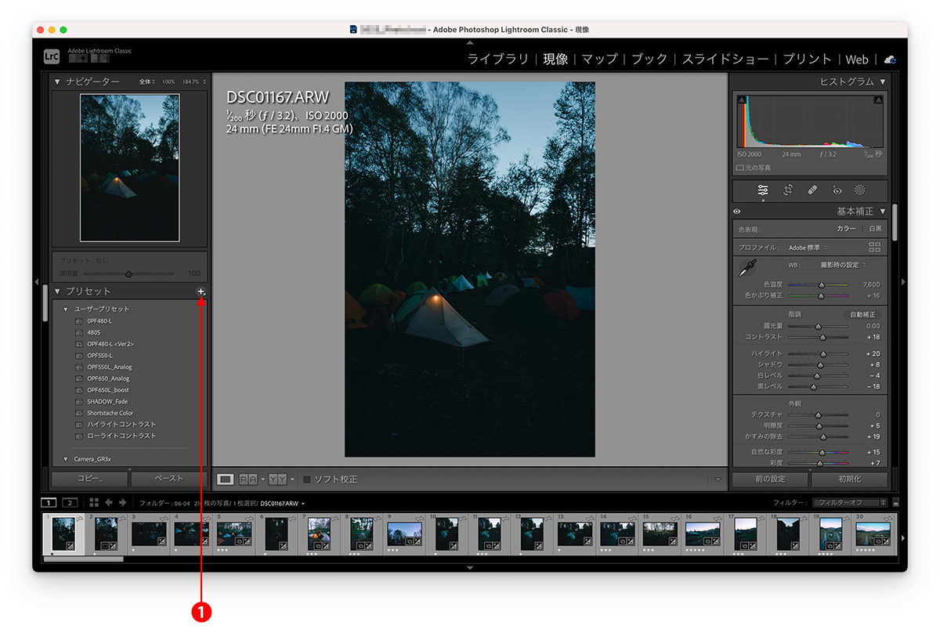The width and height of the screenshot is (940, 640).
Task: Click the 色温度 slider handle
Action: click(x=821, y=285)
